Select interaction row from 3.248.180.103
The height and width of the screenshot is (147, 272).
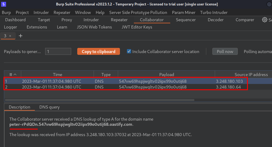coord(138,81)
